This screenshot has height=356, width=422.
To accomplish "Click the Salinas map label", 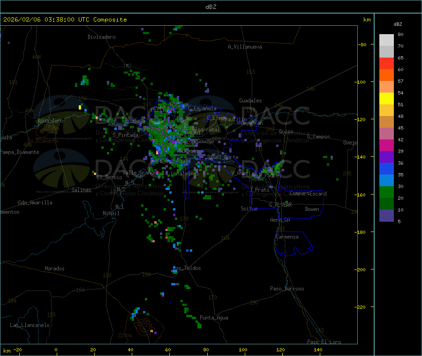I will pos(81,190).
